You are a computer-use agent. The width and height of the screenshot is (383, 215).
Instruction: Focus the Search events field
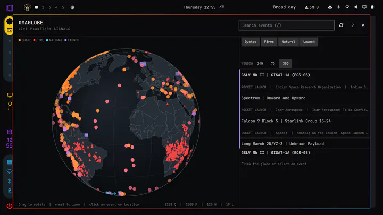[x=287, y=25]
